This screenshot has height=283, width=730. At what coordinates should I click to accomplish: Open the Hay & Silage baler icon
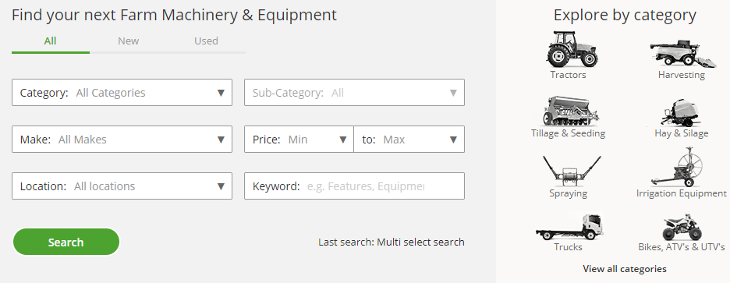(x=682, y=112)
